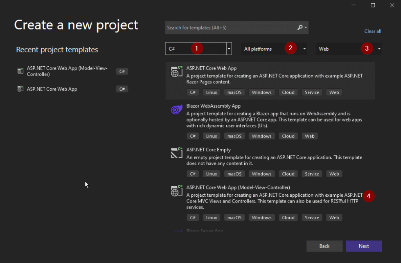
Task: Maximize the Create a new project window
Action: pyautogui.click(x=373, y=5)
